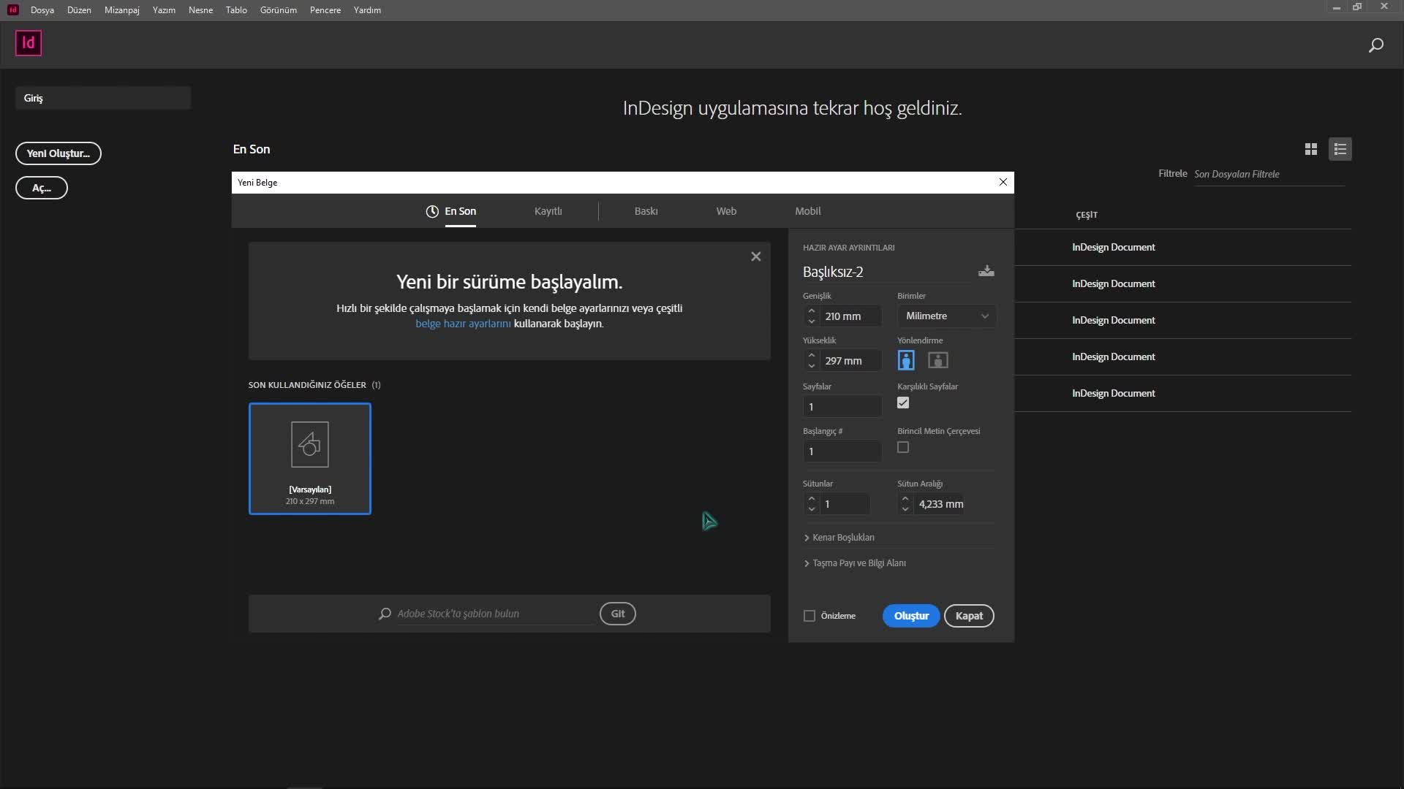Decrease Yükseklik with the down arrow

tap(811, 366)
